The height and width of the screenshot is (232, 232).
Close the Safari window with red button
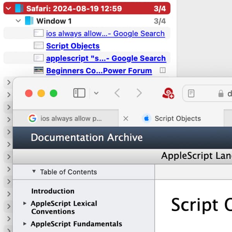click(x=29, y=93)
